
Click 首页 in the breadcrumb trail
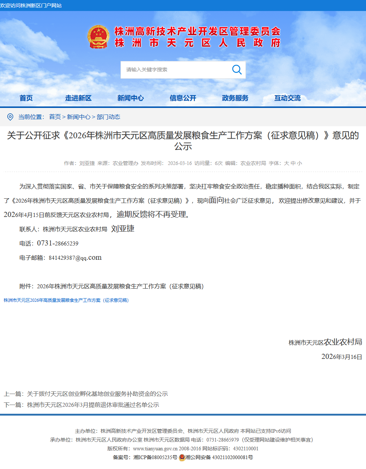coord(55,117)
